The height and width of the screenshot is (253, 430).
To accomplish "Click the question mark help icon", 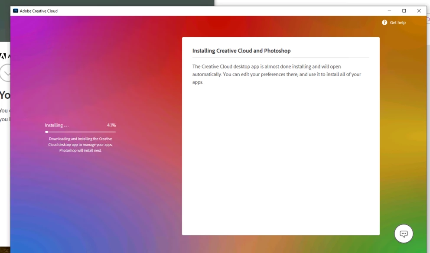I will [x=384, y=23].
